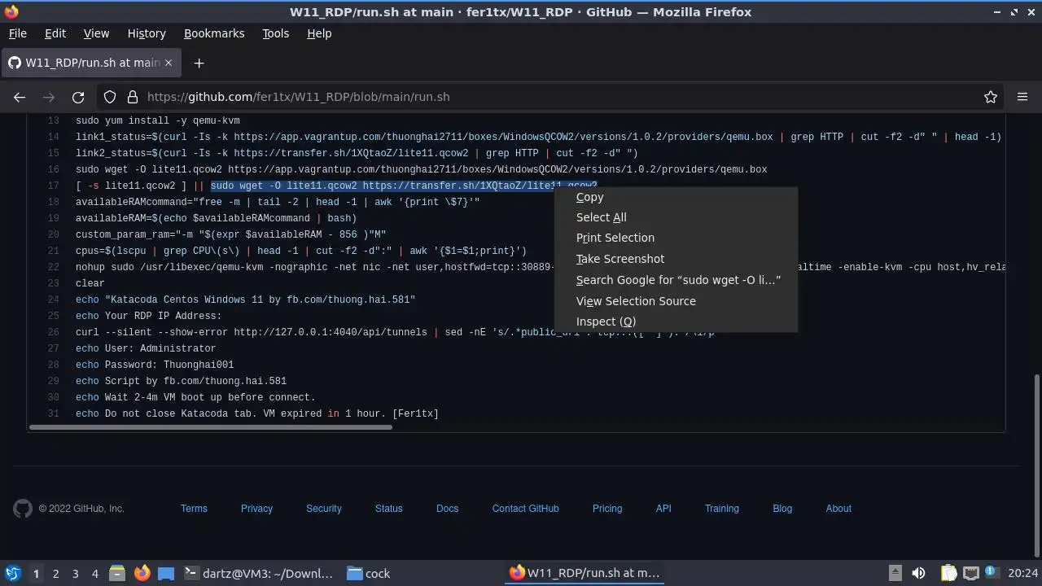Switch to the dartz@VM3 terminal window
This screenshot has height=586, width=1042.
pos(259,573)
